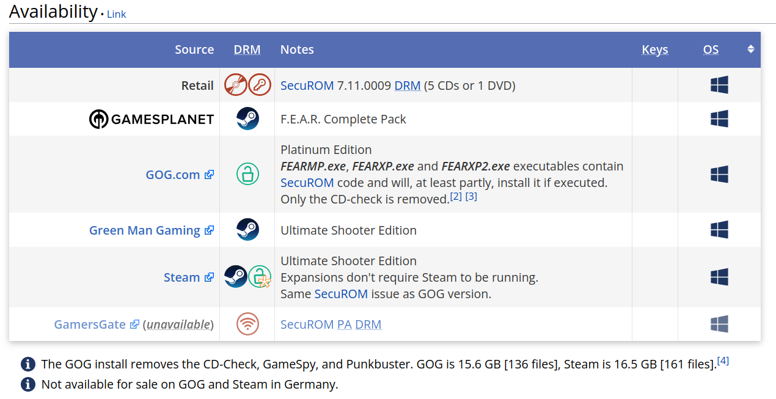Viewport: 776px width, 399px height.
Task: Click the external link icon beside GamersGate
Action: [x=134, y=324]
